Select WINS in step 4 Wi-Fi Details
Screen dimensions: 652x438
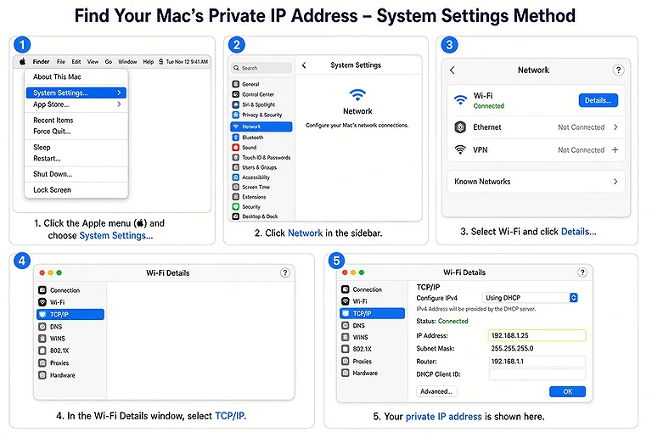70,339
